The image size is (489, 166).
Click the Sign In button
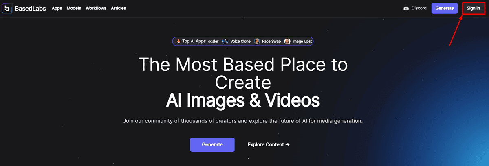pos(473,8)
